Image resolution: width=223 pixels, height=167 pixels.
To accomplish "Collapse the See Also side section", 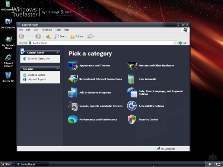I will pos(57,69).
